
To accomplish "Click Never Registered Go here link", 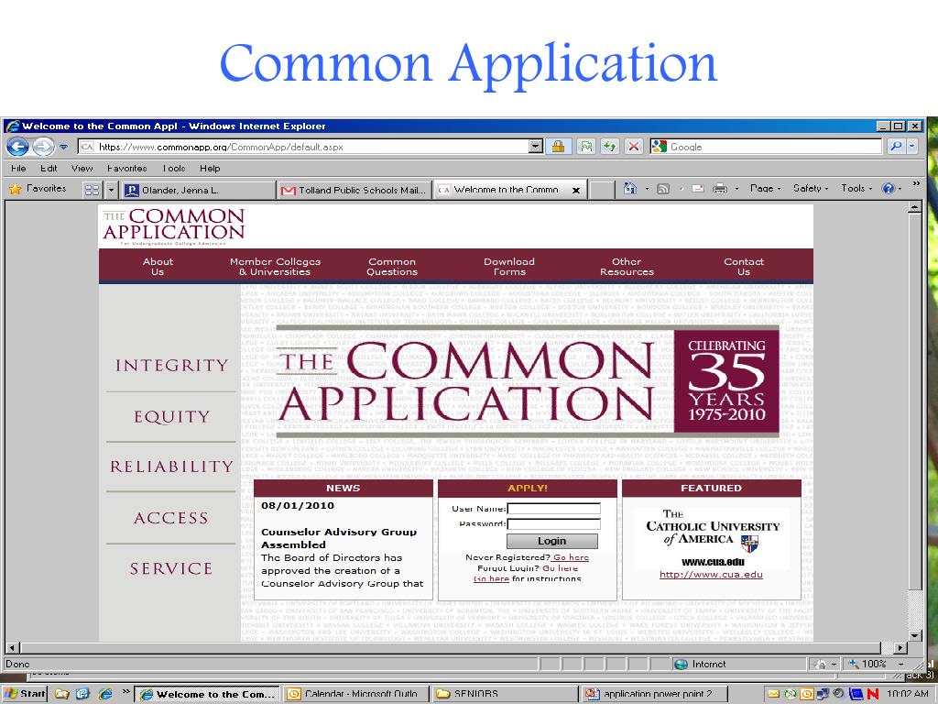I will pos(571,557).
